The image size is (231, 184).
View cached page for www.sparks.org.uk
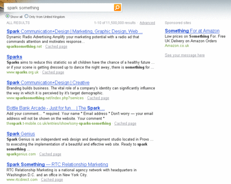point(53,72)
